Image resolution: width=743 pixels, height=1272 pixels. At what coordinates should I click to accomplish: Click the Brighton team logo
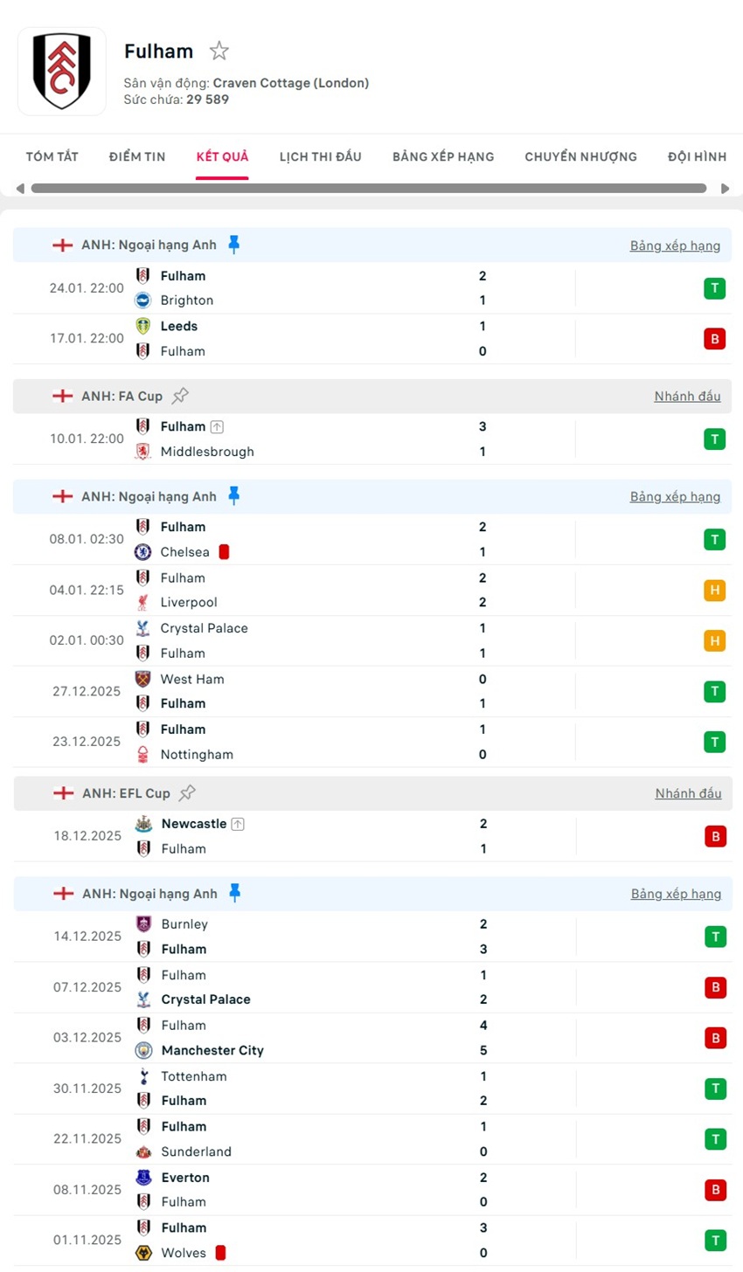(143, 301)
